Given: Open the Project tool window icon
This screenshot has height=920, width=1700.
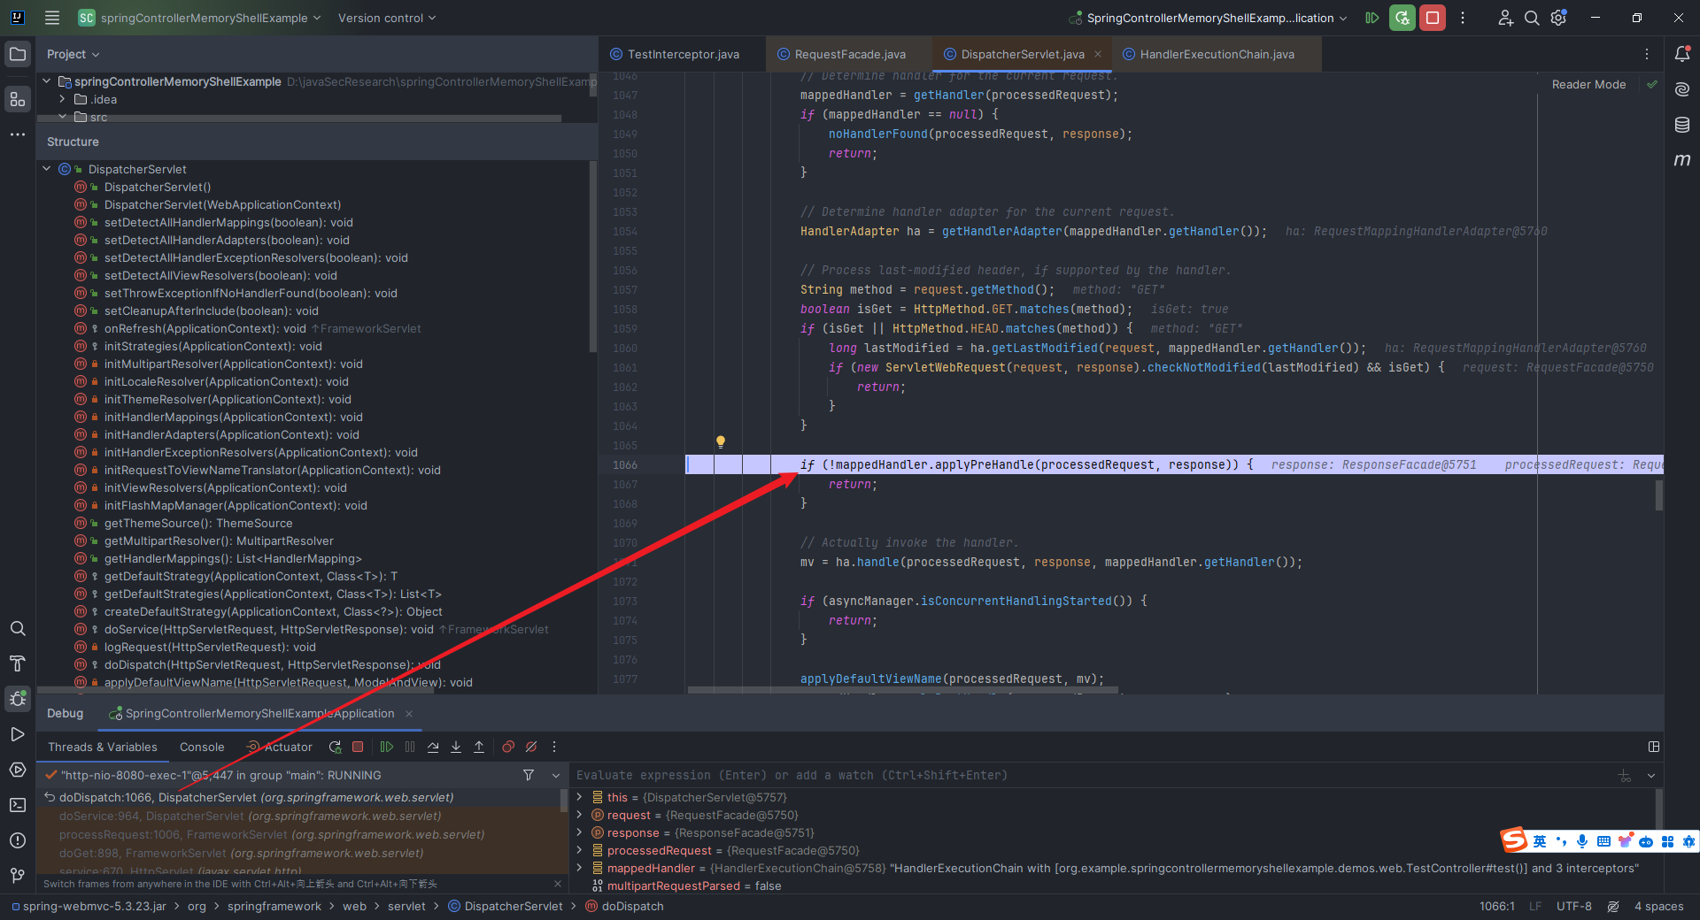Looking at the screenshot, I should coord(18,54).
